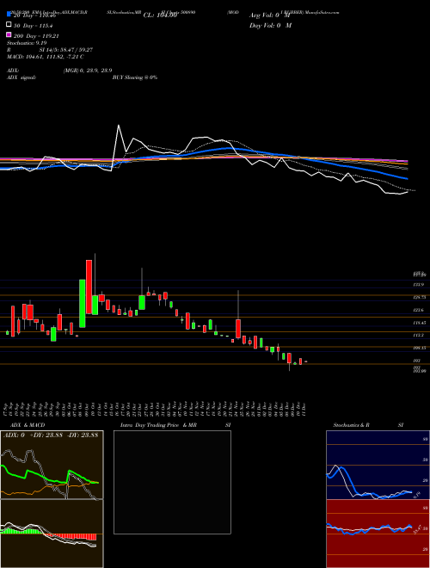Click the tallest green candlestick
Viewport: 430px width, 568px height.
pyautogui.click(x=83, y=303)
